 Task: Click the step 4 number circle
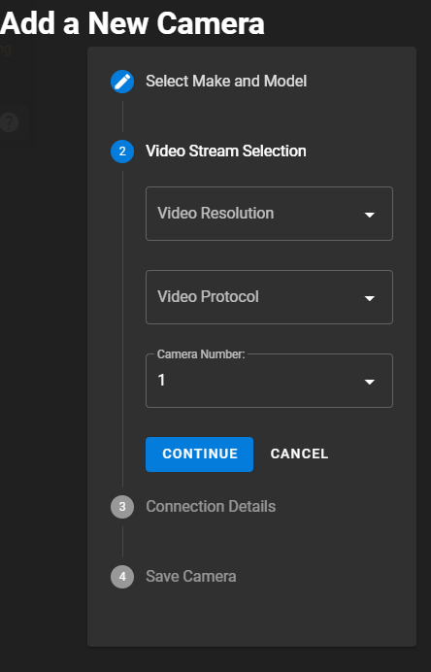pyautogui.click(x=122, y=577)
